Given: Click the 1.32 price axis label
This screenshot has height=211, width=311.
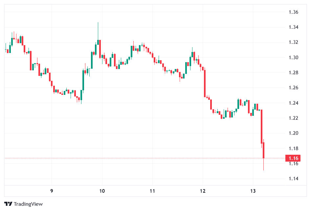Looking at the screenshot, I should click(x=293, y=42).
